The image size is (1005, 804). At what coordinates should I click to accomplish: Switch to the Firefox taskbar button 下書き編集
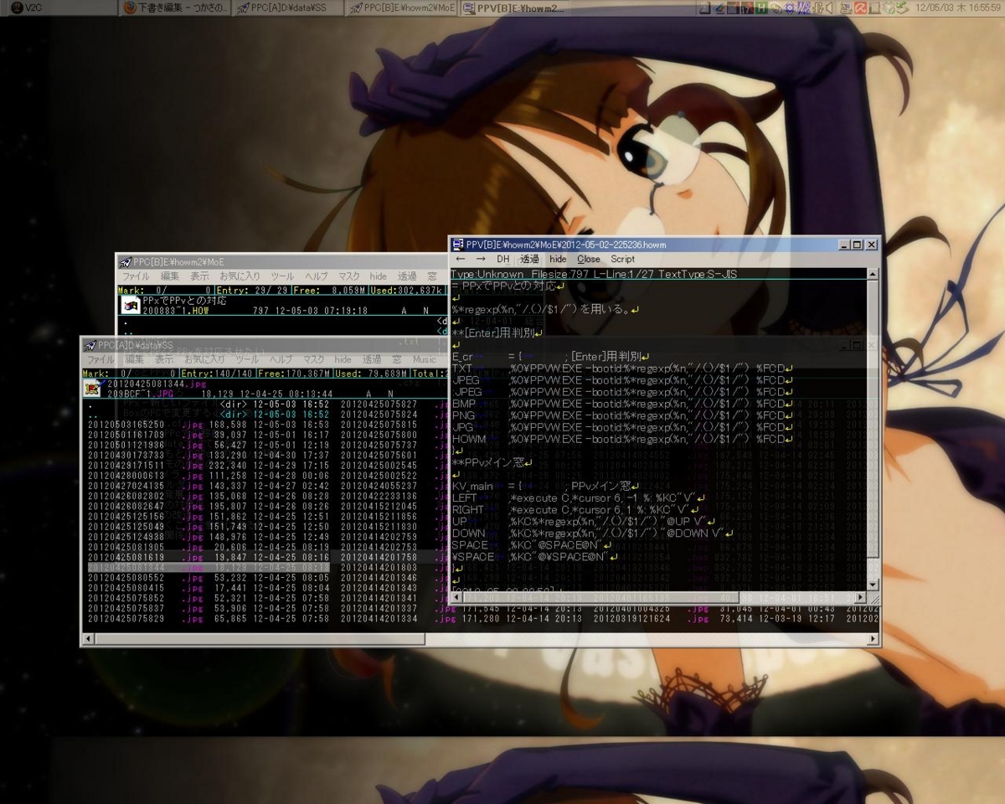[173, 8]
